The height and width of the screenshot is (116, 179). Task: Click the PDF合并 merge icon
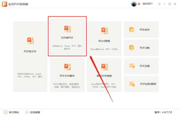[132, 30]
